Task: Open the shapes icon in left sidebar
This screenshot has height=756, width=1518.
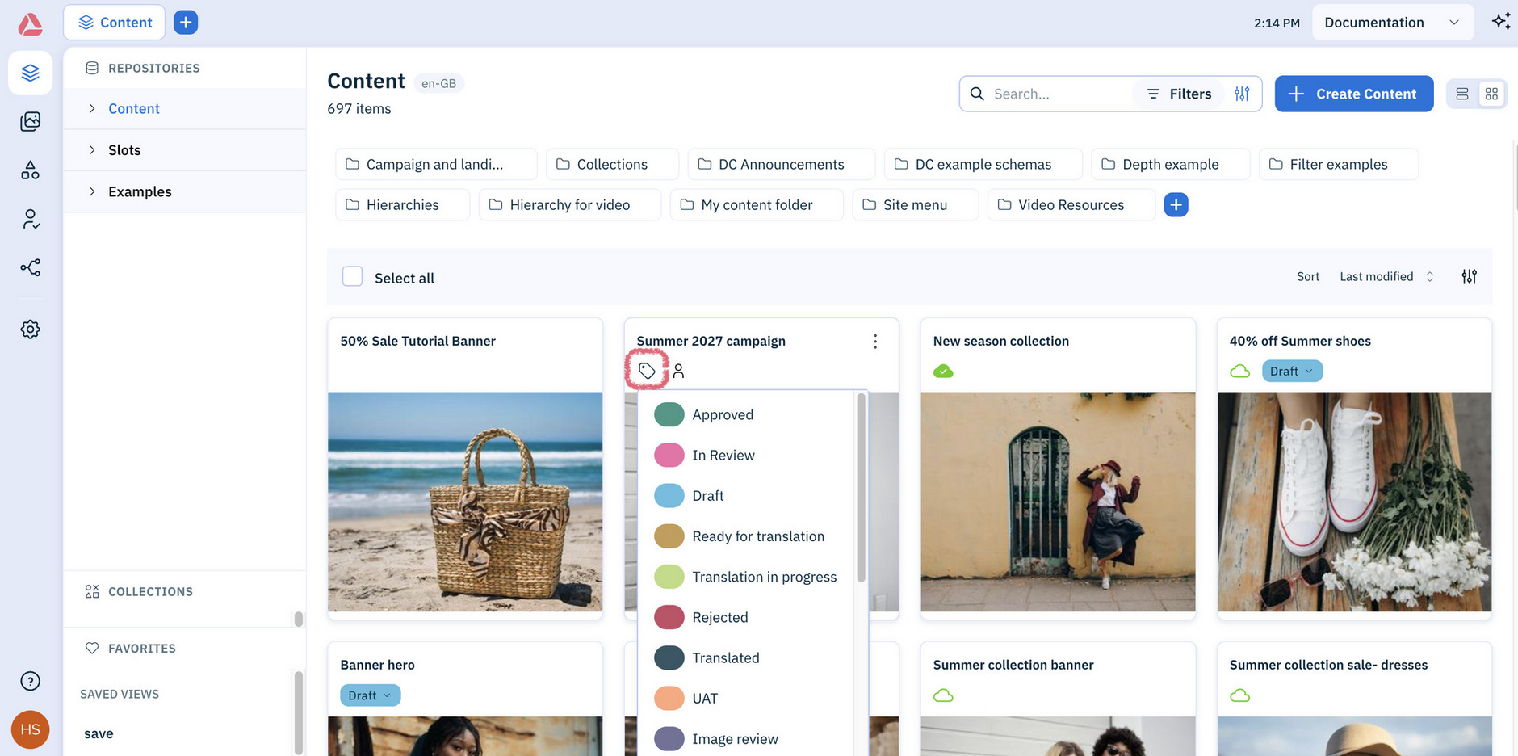Action: pyautogui.click(x=31, y=170)
